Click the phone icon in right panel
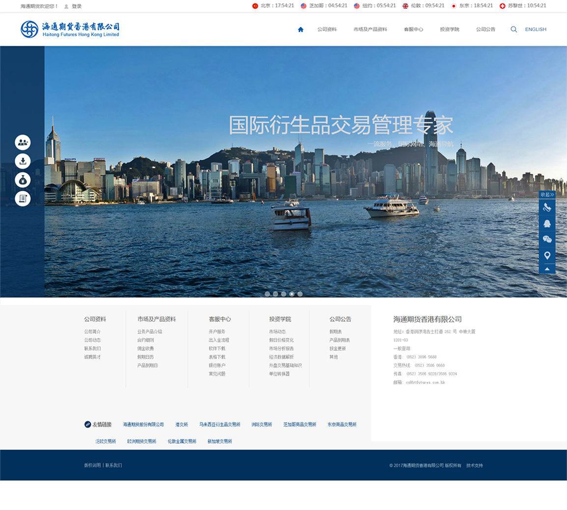This screenshot has height=510, width=567. [x=547, y=208]
